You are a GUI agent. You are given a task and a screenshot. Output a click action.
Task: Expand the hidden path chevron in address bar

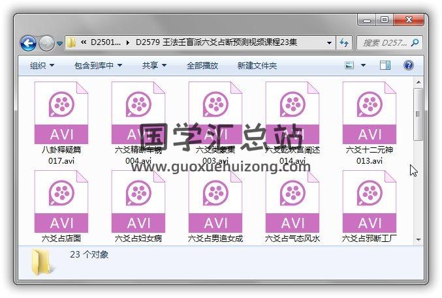tap(84, 42)
